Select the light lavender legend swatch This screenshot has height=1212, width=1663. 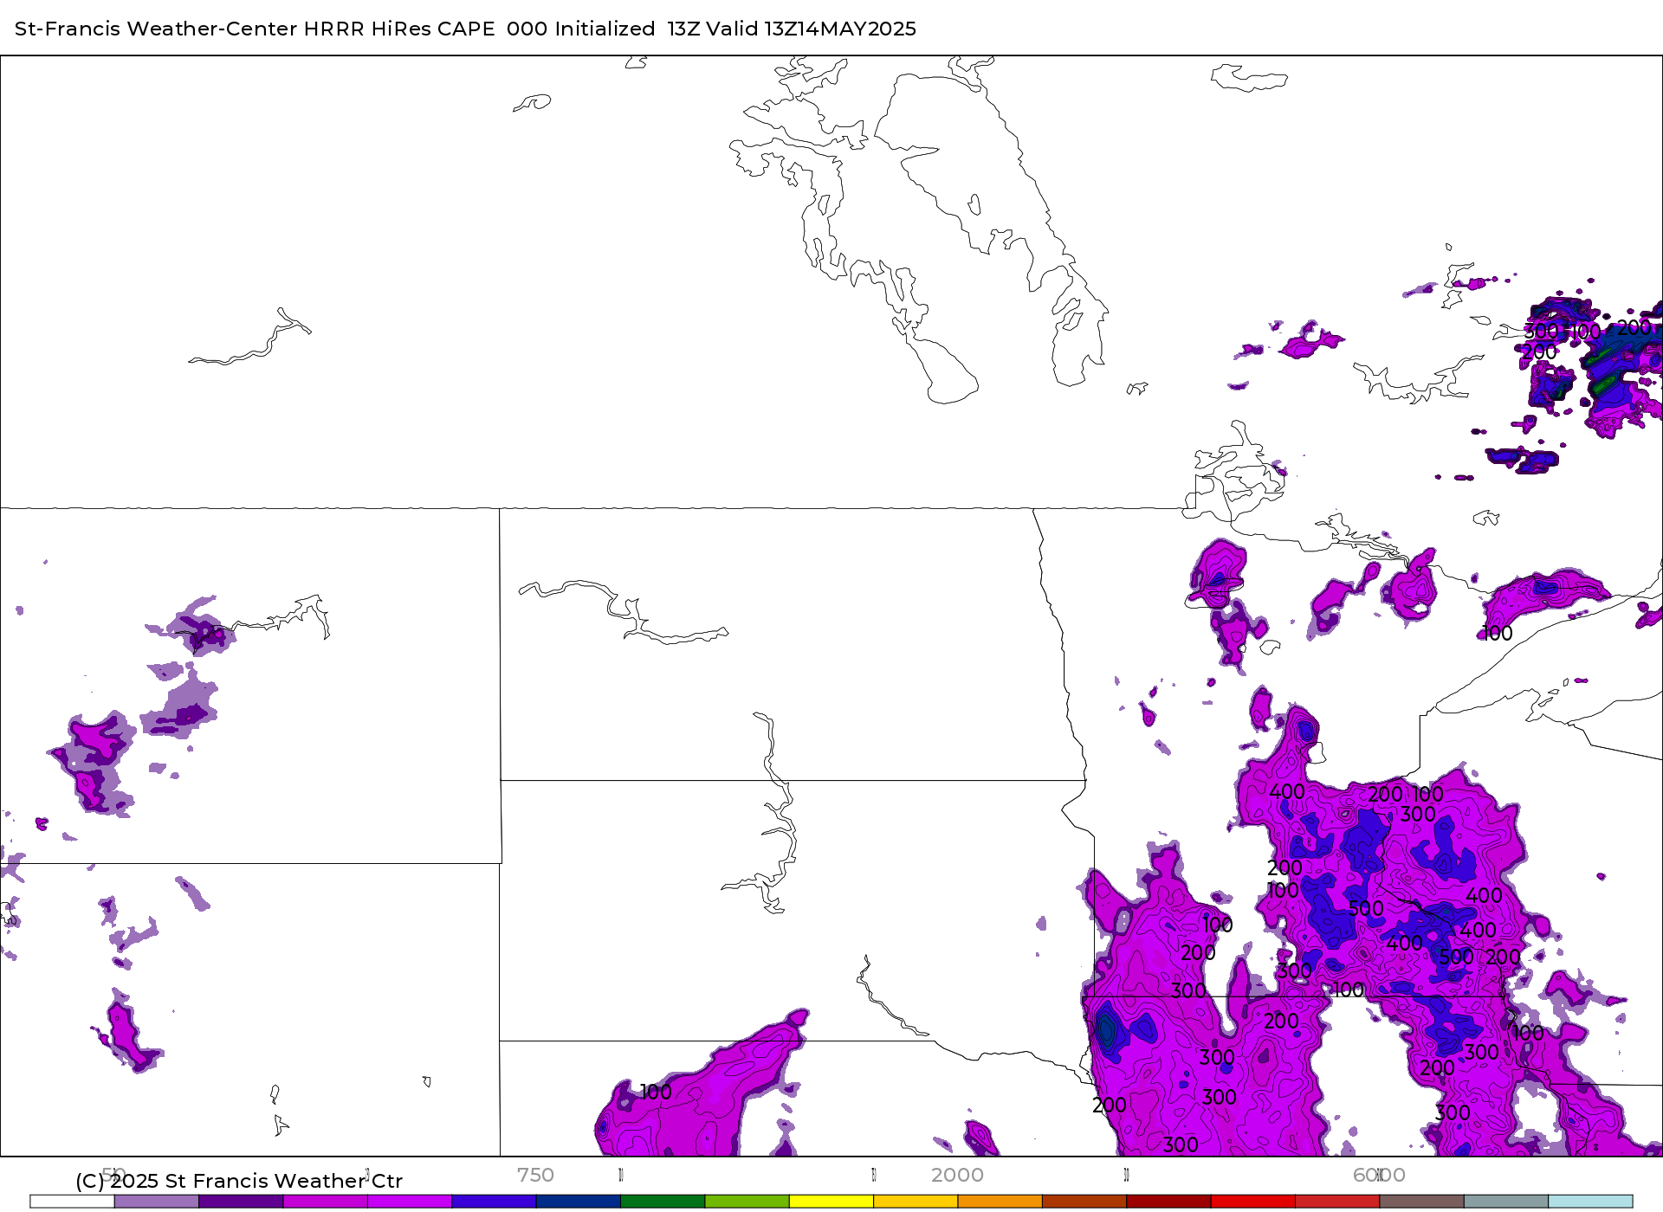157,1202
